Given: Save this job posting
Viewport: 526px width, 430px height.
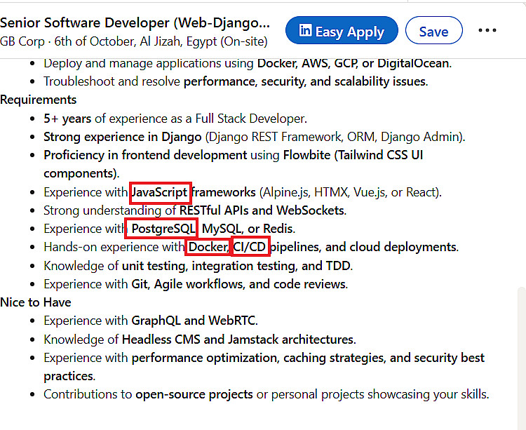Looking at the screenshot, I should point(433,31).
